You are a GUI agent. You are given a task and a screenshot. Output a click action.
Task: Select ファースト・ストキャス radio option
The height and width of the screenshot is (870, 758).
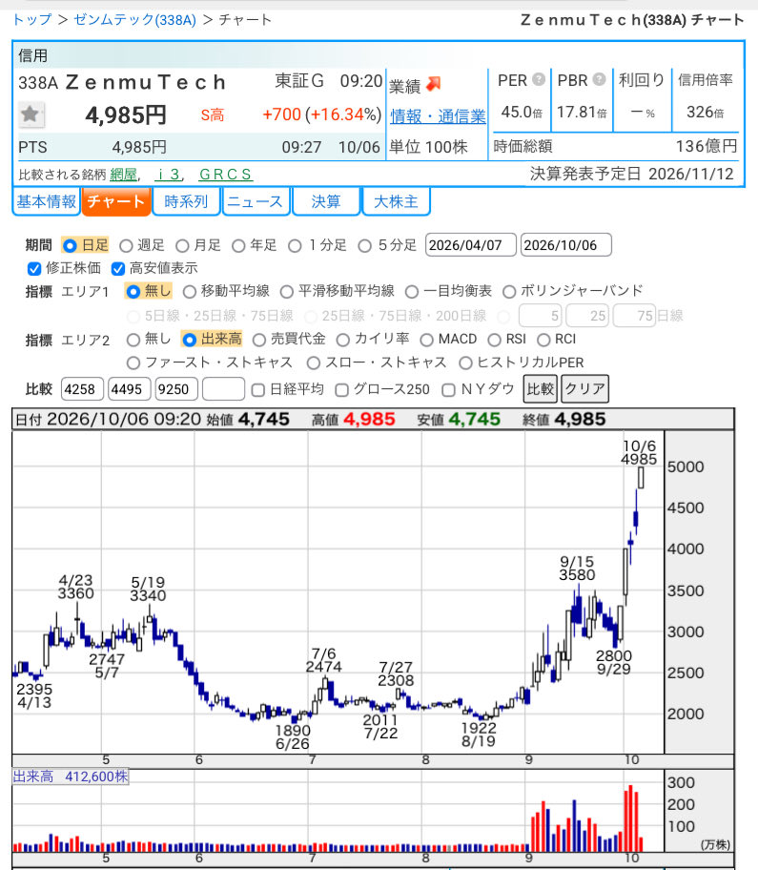tap(133, 363)
